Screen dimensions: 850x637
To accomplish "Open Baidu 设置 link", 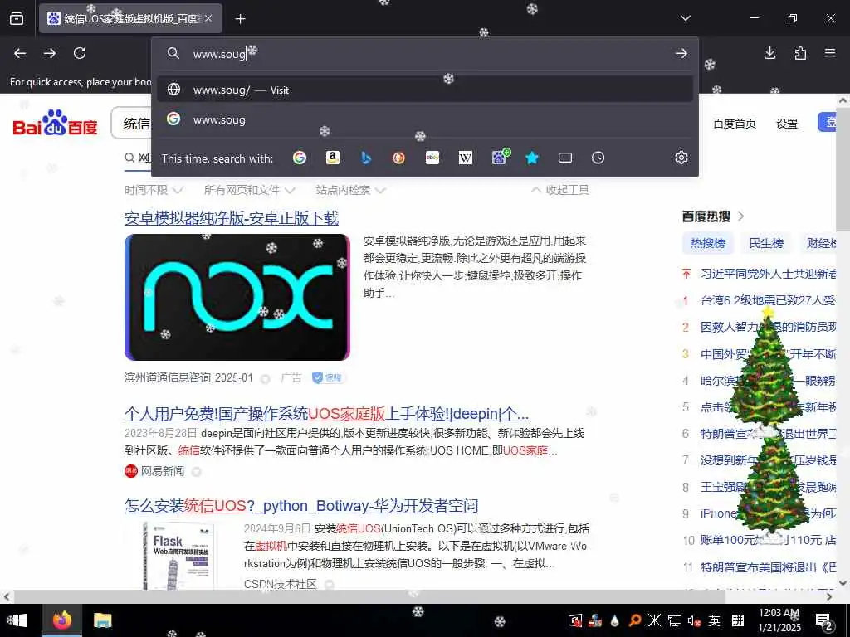I will 787,124.
